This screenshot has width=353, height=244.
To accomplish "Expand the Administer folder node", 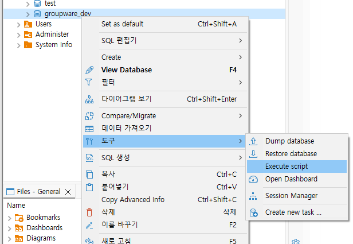I will point(19,34).
